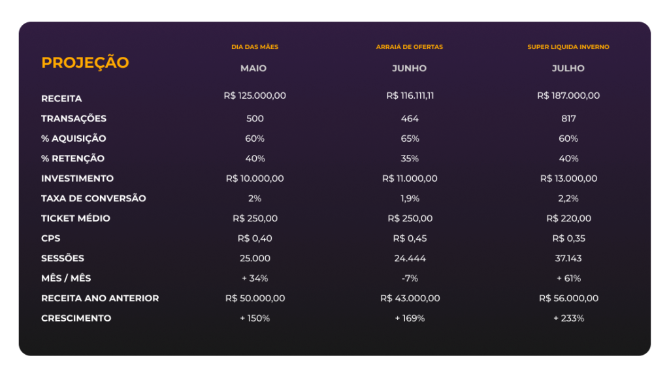Click the DIA DAS MÃES label
Image resolution: width=669 pixels, height=377 pixels.
(255, 47)
